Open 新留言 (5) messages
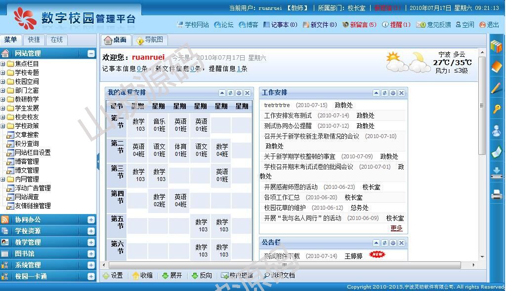The image size is (506, 291). tap(359, 25)
